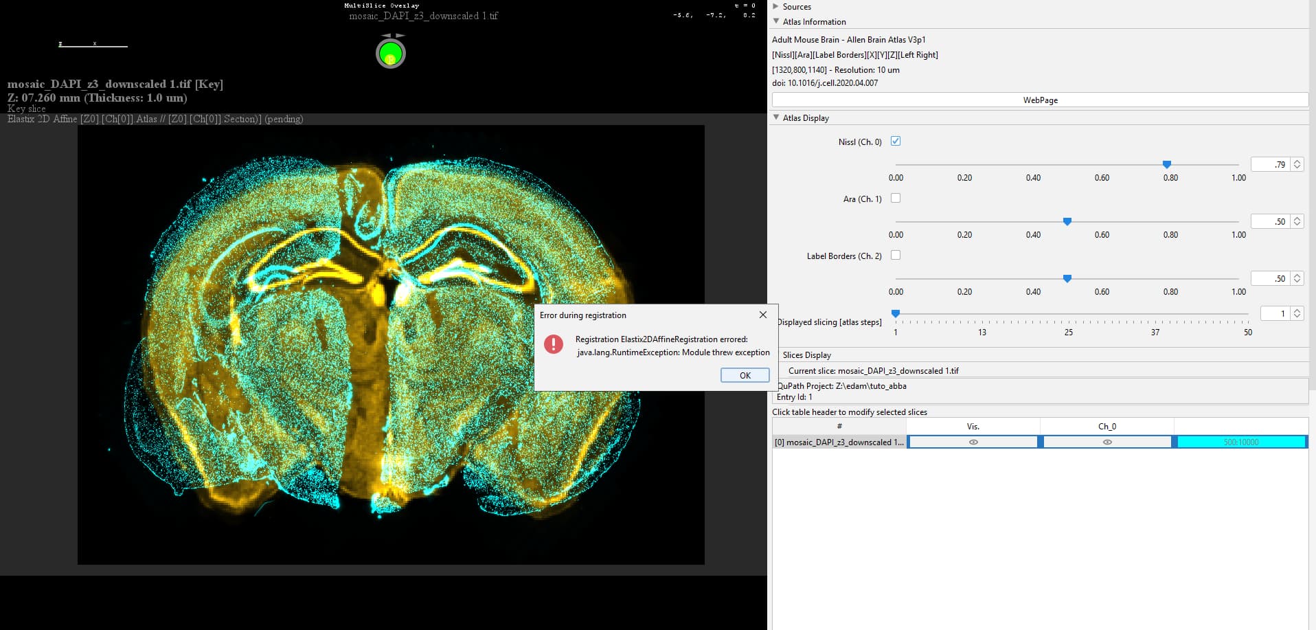Expand the Sources section
The image size is (1316, 630).
[776, 6]
